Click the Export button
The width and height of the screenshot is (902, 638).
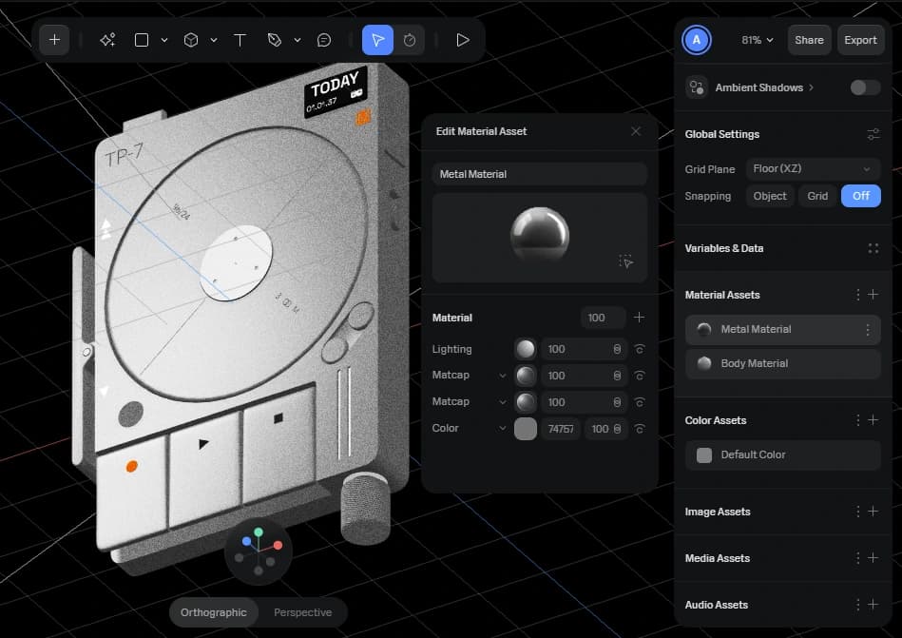860,40
